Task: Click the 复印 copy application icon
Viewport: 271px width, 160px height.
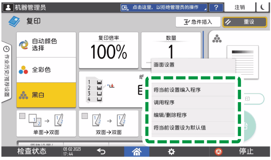Action: 14,21
